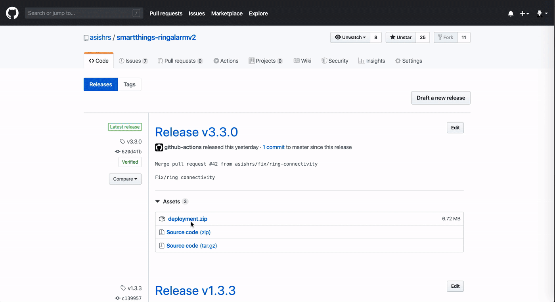Edit Release v1.3.3
The width and height of the screenshot is (555, 302).
455,286
